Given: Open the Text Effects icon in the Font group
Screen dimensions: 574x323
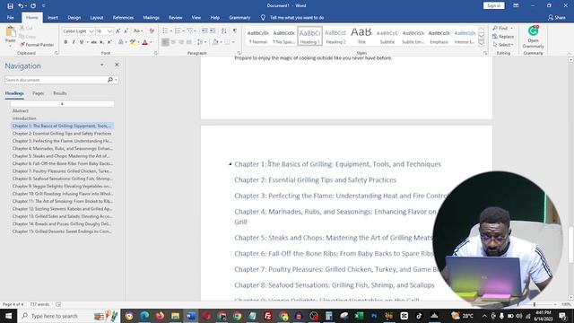Looking at the screenshot, I should (121, 42).
